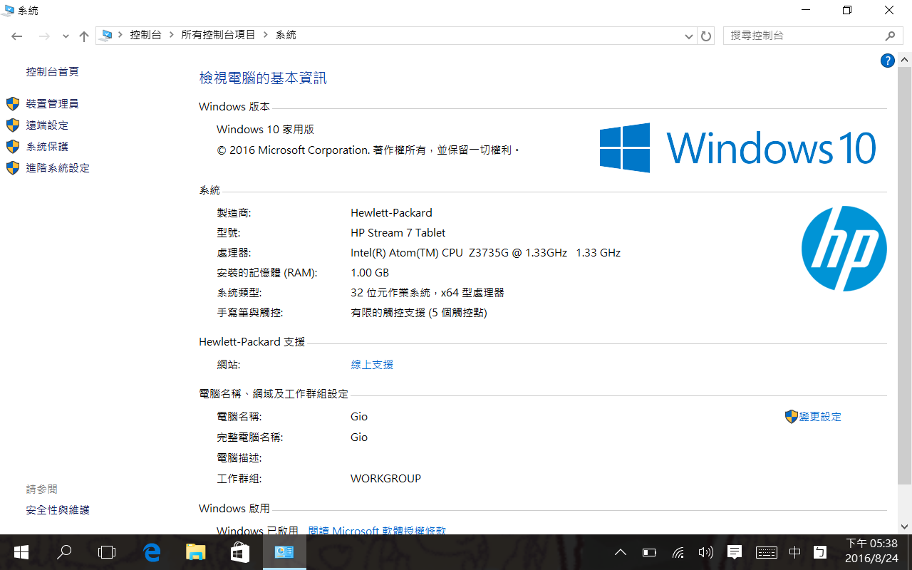Go up one level with the Up arrow
Screen dimensions: 912x570
click(84, 36)
